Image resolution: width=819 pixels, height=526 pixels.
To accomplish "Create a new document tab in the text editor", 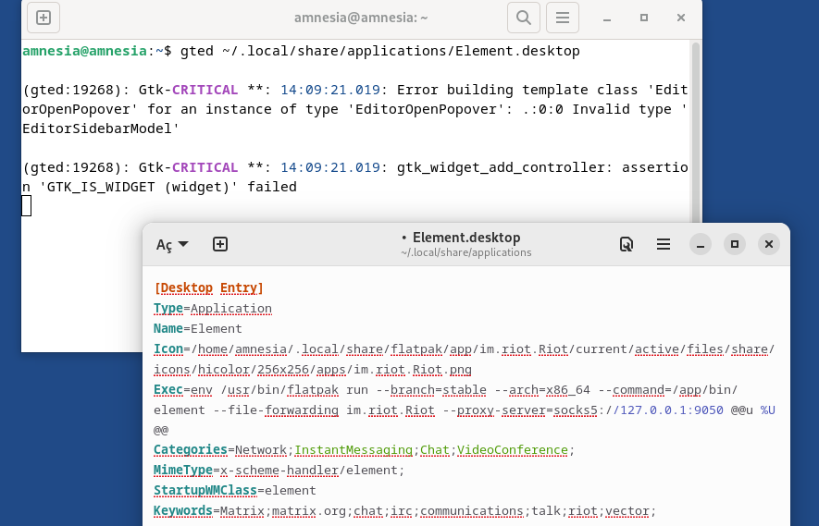I will 220,244.
